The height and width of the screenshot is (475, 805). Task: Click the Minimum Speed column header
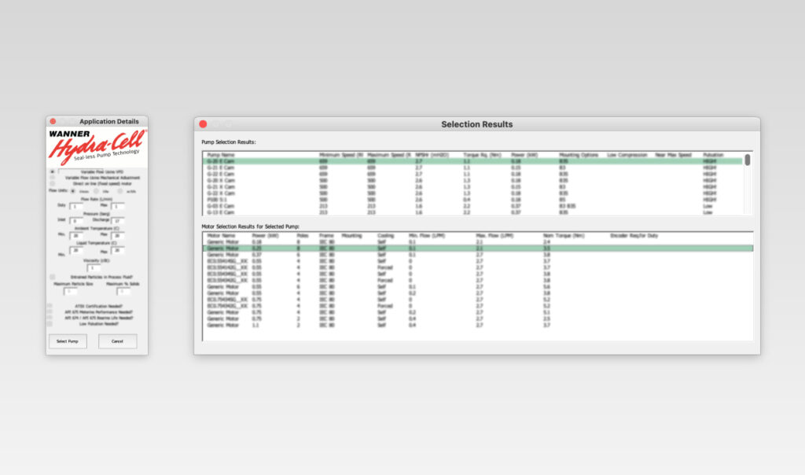[341, 155]
